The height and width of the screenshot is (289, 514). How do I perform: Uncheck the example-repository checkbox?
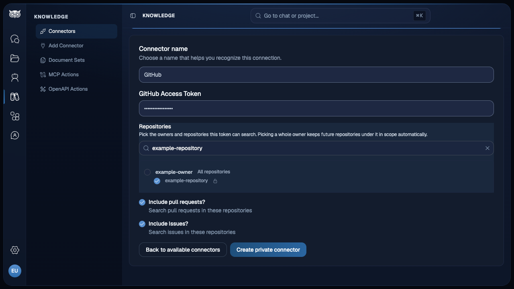(x=157, y=181)
